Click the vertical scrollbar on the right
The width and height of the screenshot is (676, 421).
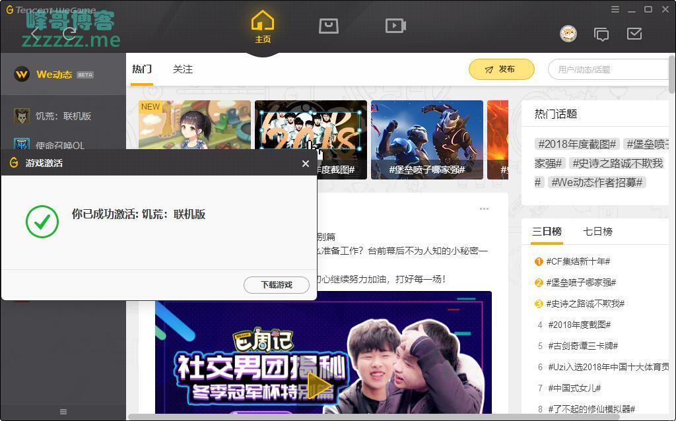point(672,74)
